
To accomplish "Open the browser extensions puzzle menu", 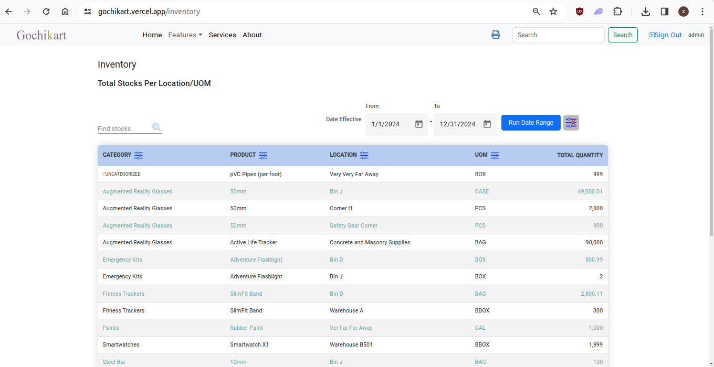I will coord(617,12).
